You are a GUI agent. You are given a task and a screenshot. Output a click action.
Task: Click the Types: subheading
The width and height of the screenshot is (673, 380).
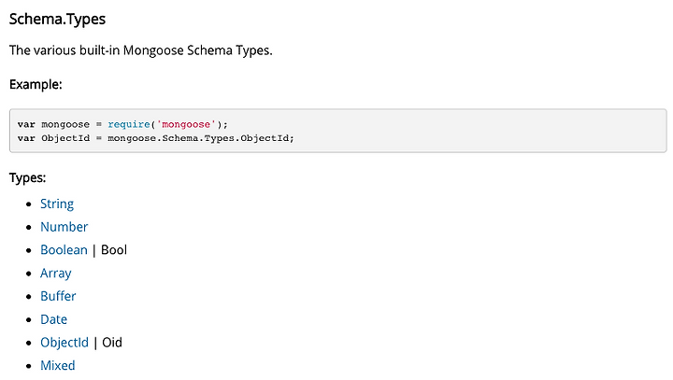coord(27,178)
